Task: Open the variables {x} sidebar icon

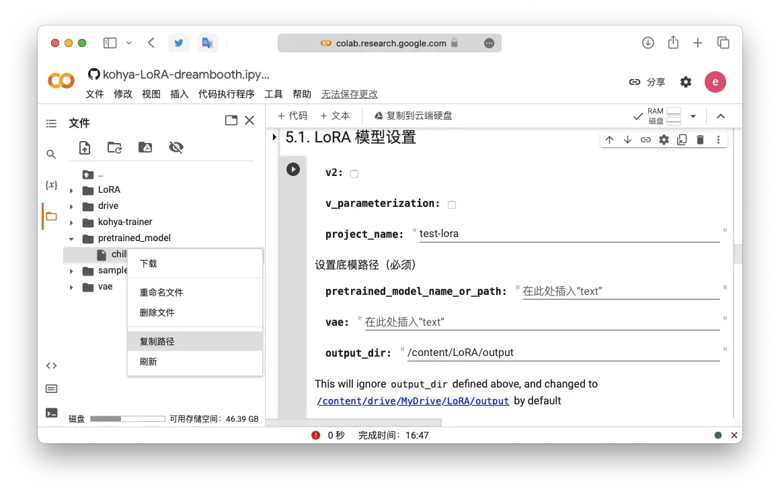Action: point(51,185)
